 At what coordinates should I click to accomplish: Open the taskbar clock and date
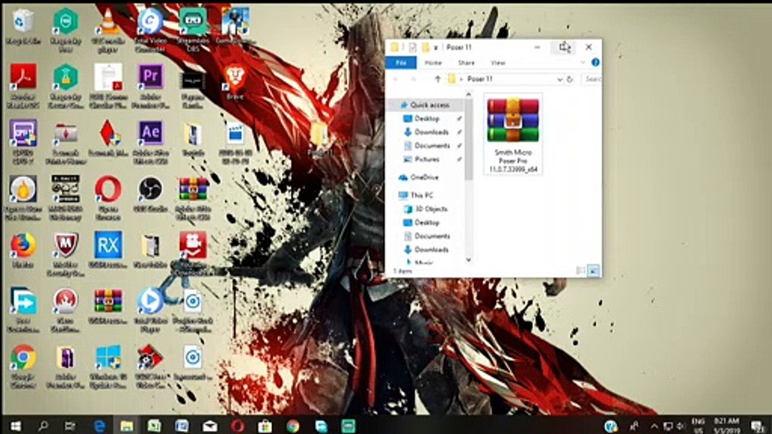[726, 426]
